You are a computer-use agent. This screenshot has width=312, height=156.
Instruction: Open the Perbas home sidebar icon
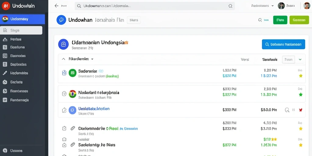point(5,39)
